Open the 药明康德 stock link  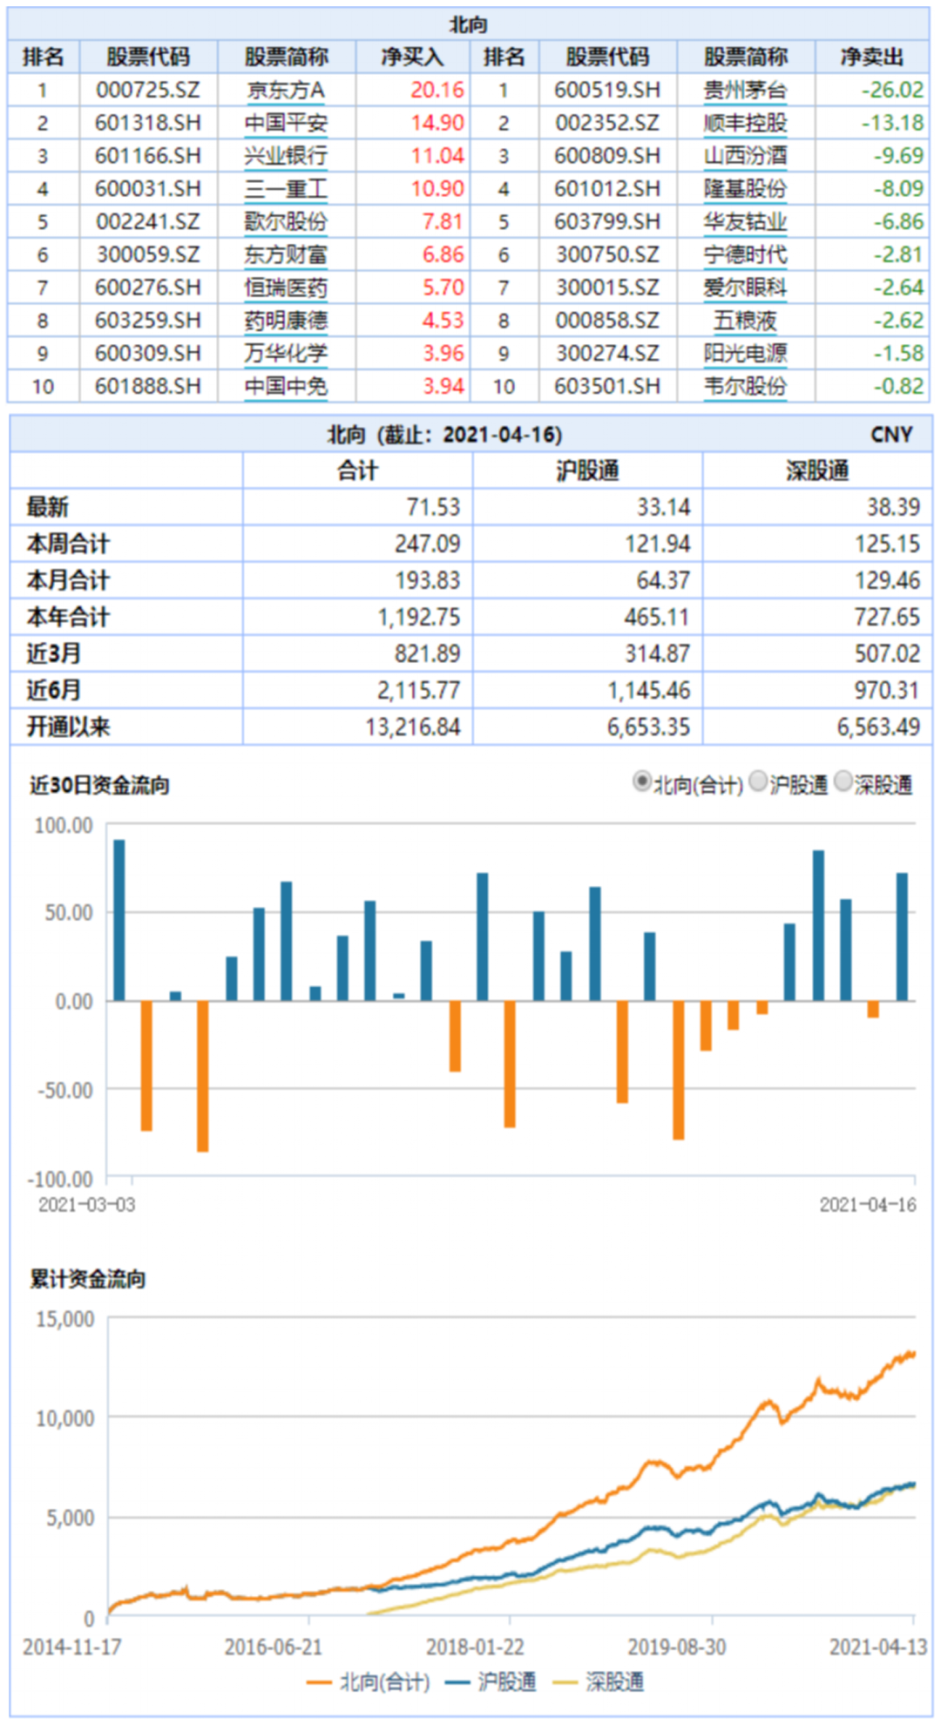point(286,321)
